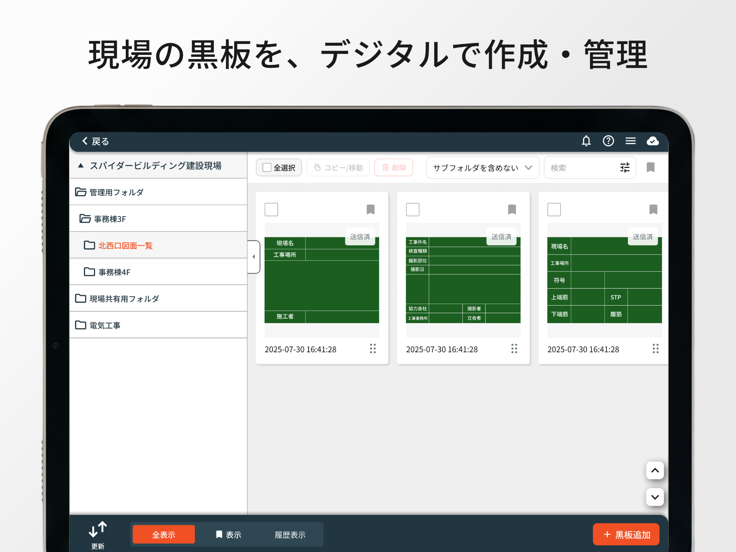The width and height of the screenshot is (736, 552).
Task: Open the help question-mark icon
Action: pyautogui.click(x=608, y=141)
